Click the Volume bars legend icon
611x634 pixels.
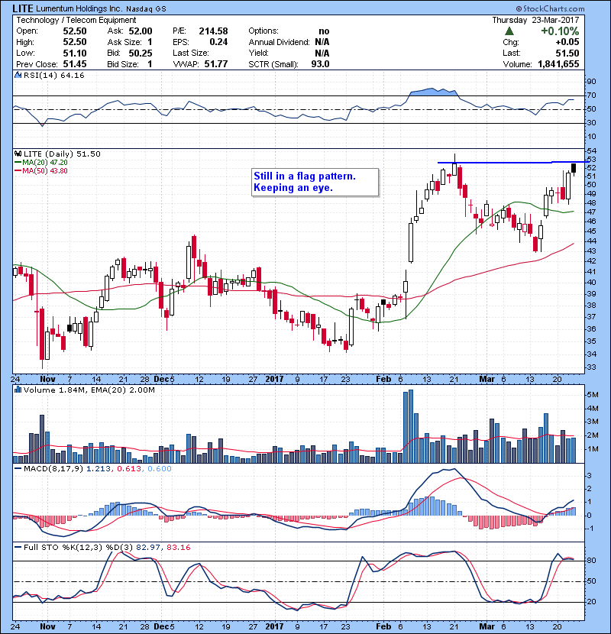click(x=17, y=390)
